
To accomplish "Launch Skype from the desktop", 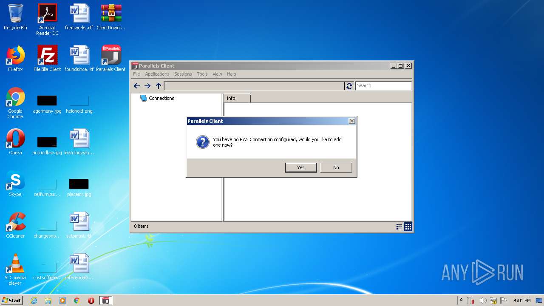I will click(15, 184).
